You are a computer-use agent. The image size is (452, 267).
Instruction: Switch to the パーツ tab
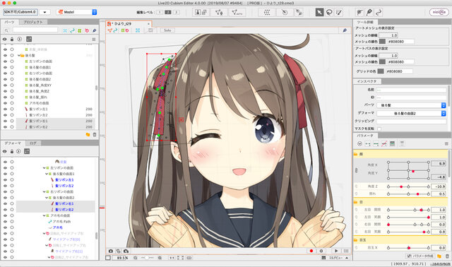[x=9, y=22]
